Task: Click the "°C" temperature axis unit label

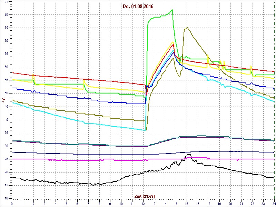Action: [x=4, y=100]
